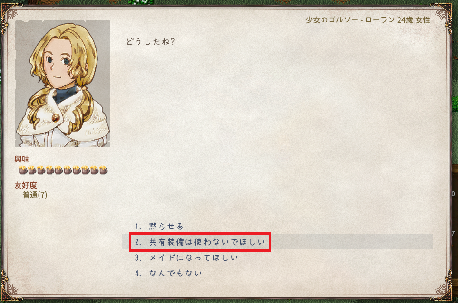This screenshot has height=303, width=458.
Task: Click the どうしたね? dialogue text
Action: coord(150,42)
